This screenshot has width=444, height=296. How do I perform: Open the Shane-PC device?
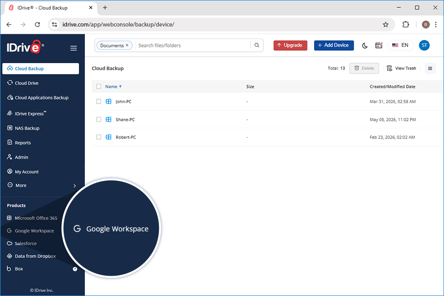(x=125, y=120)
